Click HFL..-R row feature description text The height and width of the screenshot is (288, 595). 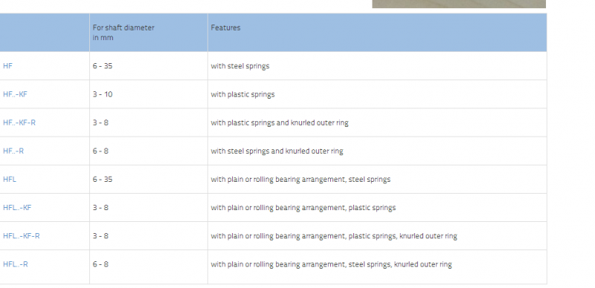[x=331, y=264]
